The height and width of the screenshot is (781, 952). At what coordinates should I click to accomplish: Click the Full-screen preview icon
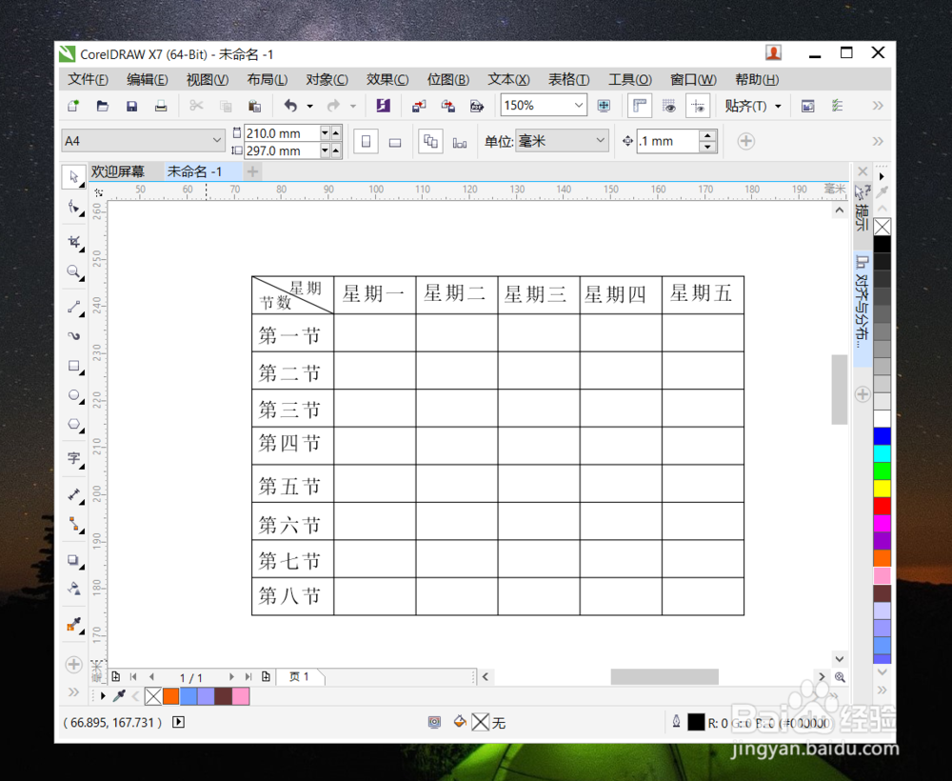[x=604, y=106]
